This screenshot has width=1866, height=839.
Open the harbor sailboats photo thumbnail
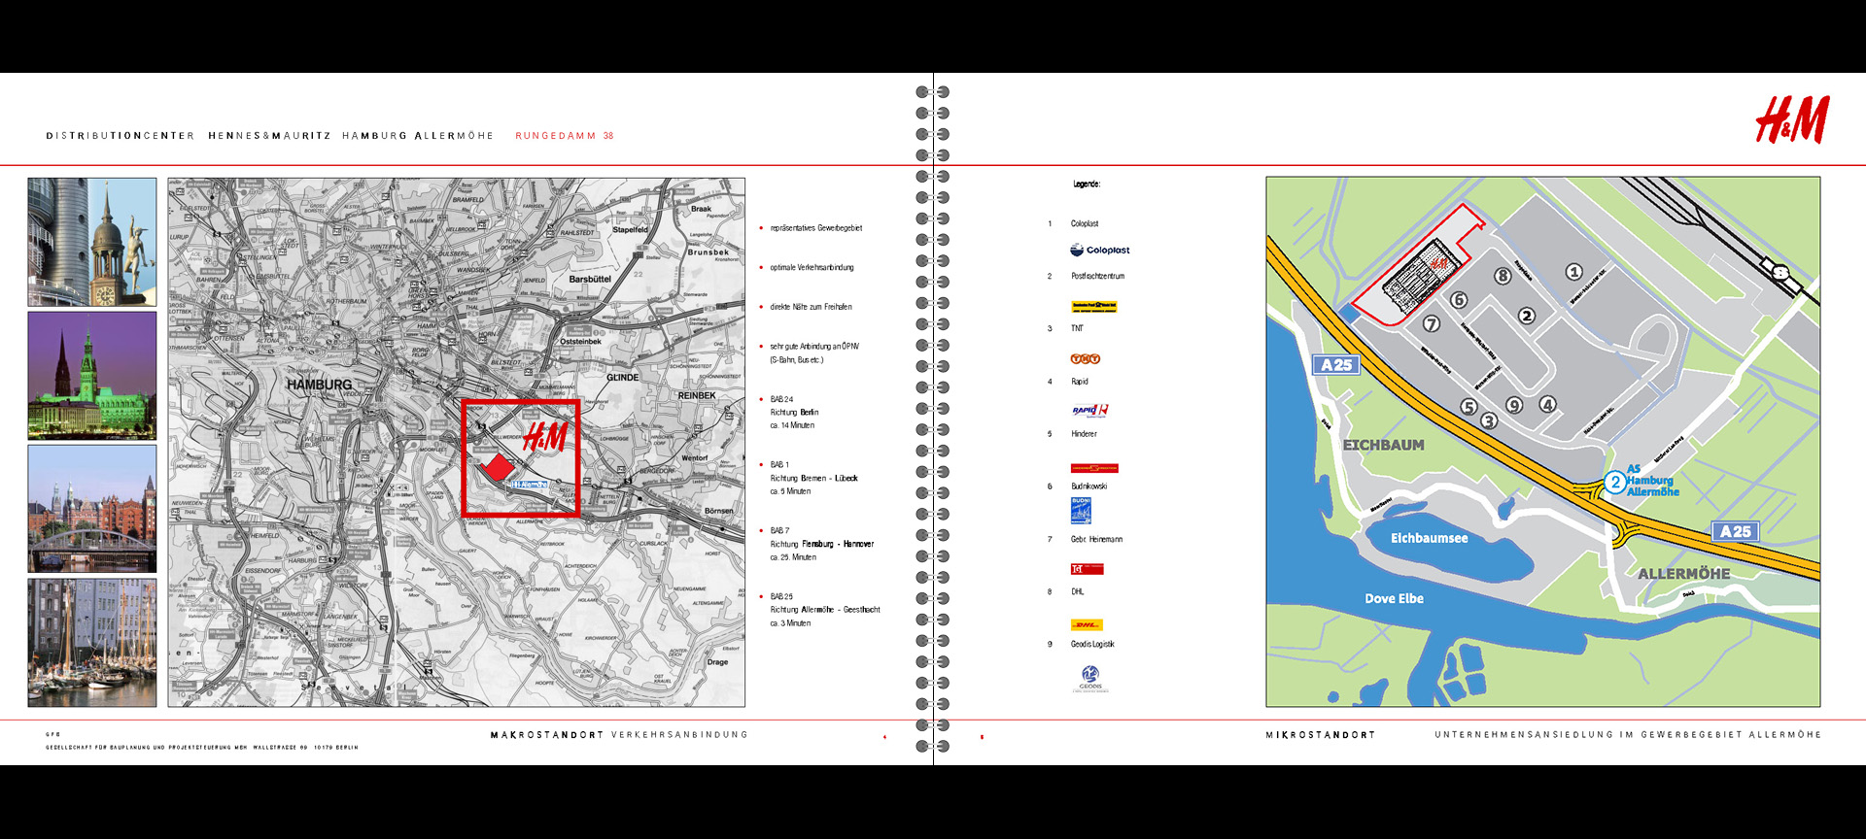[x=92, y=643]
